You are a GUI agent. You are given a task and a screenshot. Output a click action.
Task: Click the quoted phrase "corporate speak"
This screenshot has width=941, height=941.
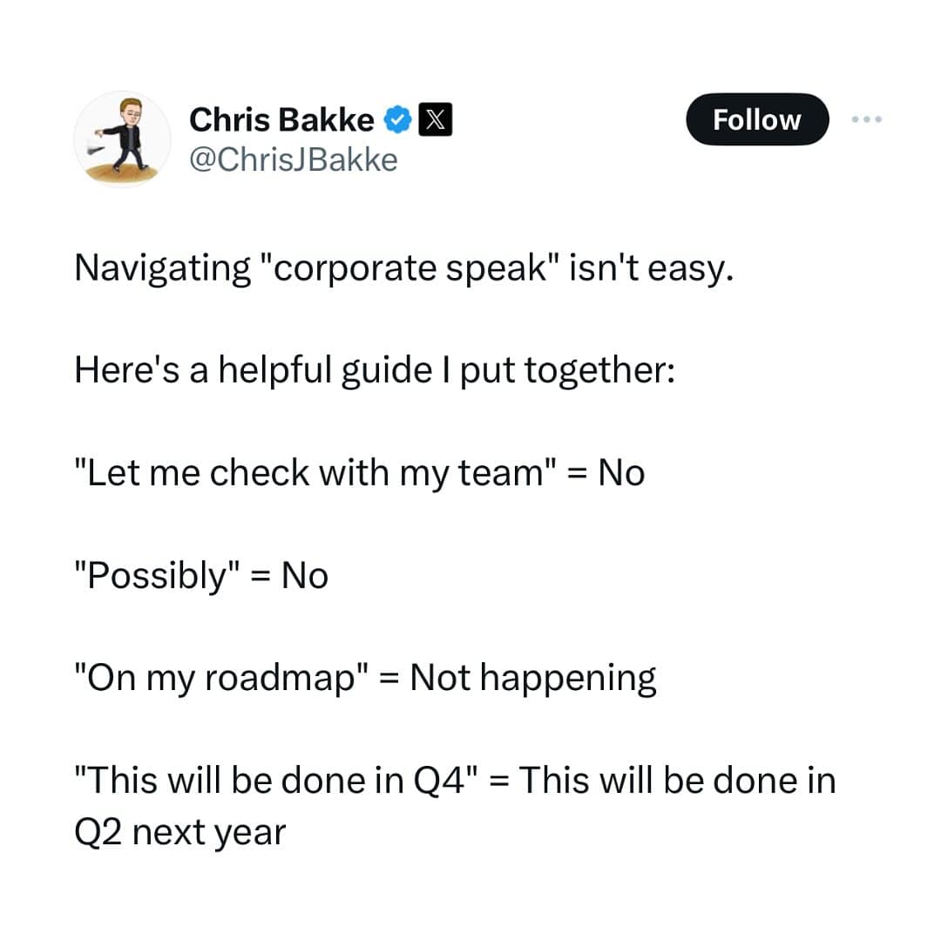[409, 268]
